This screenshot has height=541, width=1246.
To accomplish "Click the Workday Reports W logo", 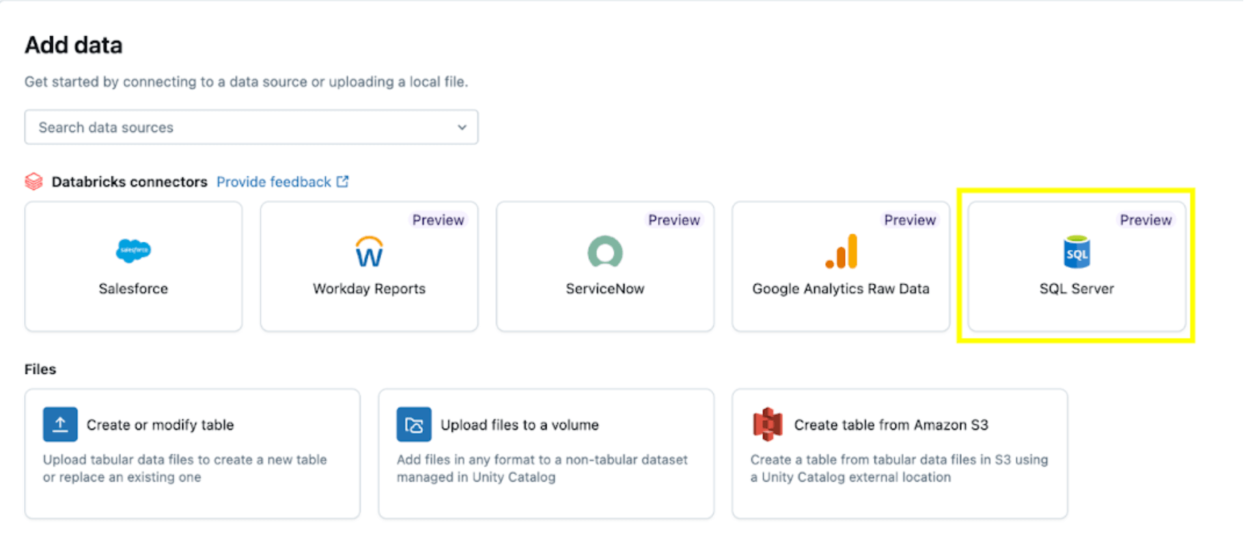I will pos(369,252).
